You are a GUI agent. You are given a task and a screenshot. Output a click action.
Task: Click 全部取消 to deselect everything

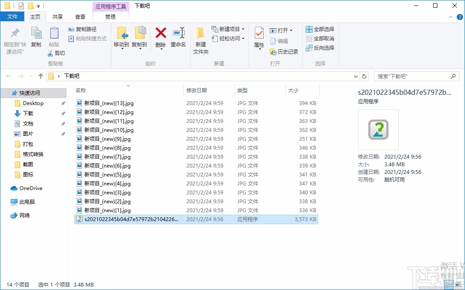pos(320,38)
